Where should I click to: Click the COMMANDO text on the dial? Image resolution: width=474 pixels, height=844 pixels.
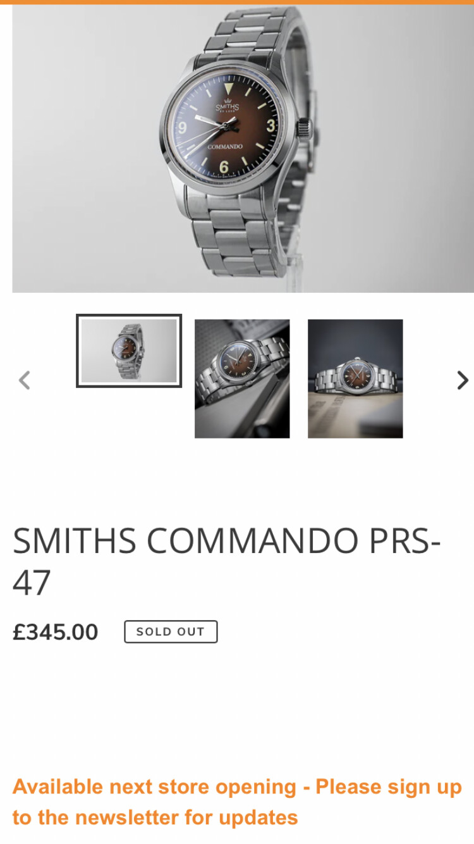point(225,146)
